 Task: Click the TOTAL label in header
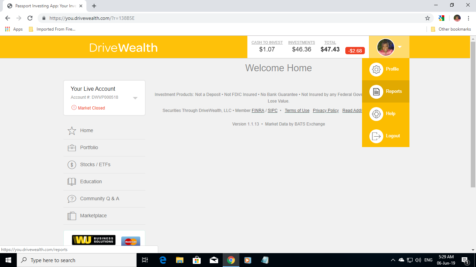click(x=330, y=42)
